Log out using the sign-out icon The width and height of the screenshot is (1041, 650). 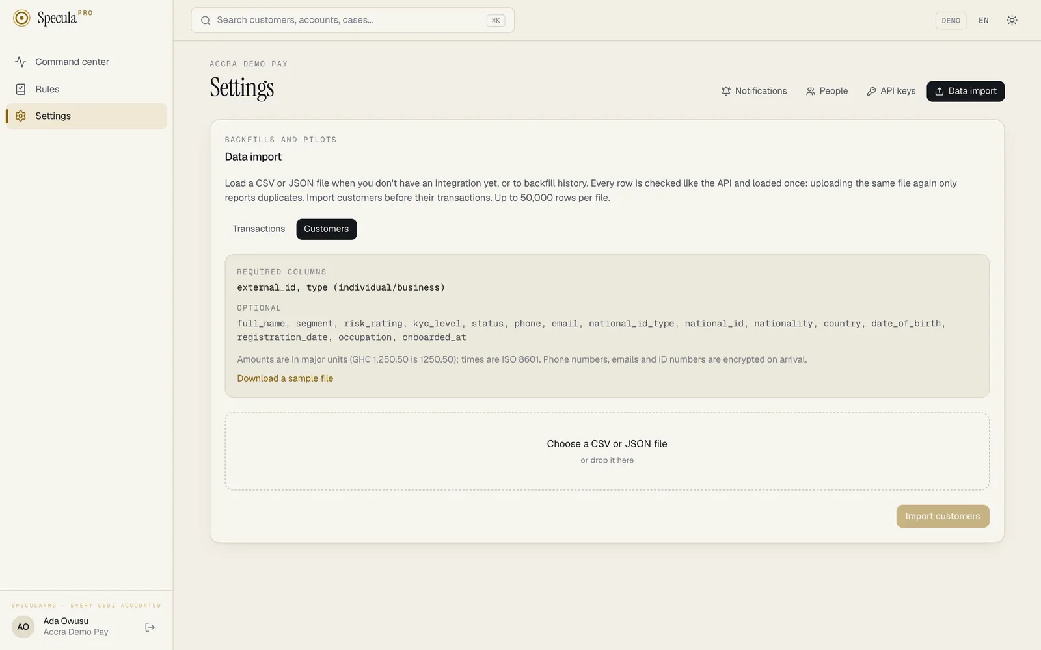[x=150, y=627]
